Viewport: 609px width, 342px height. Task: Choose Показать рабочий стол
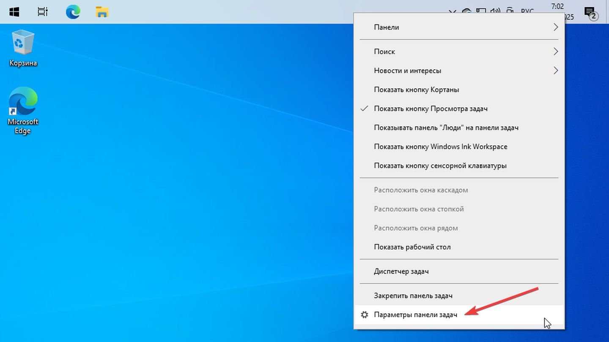tap(459, 247)
